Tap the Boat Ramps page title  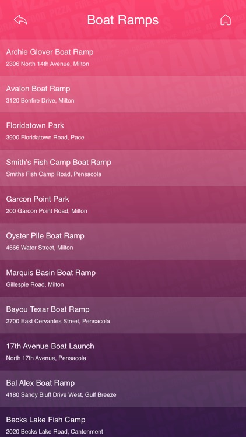[x=123, y=20]
